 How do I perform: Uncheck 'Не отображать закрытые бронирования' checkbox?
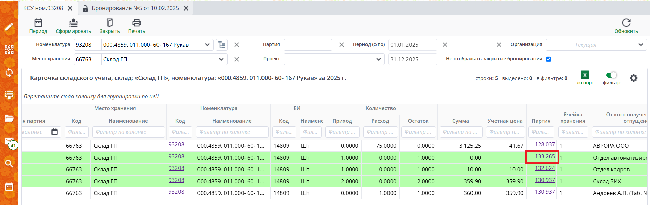click(548, 59)
